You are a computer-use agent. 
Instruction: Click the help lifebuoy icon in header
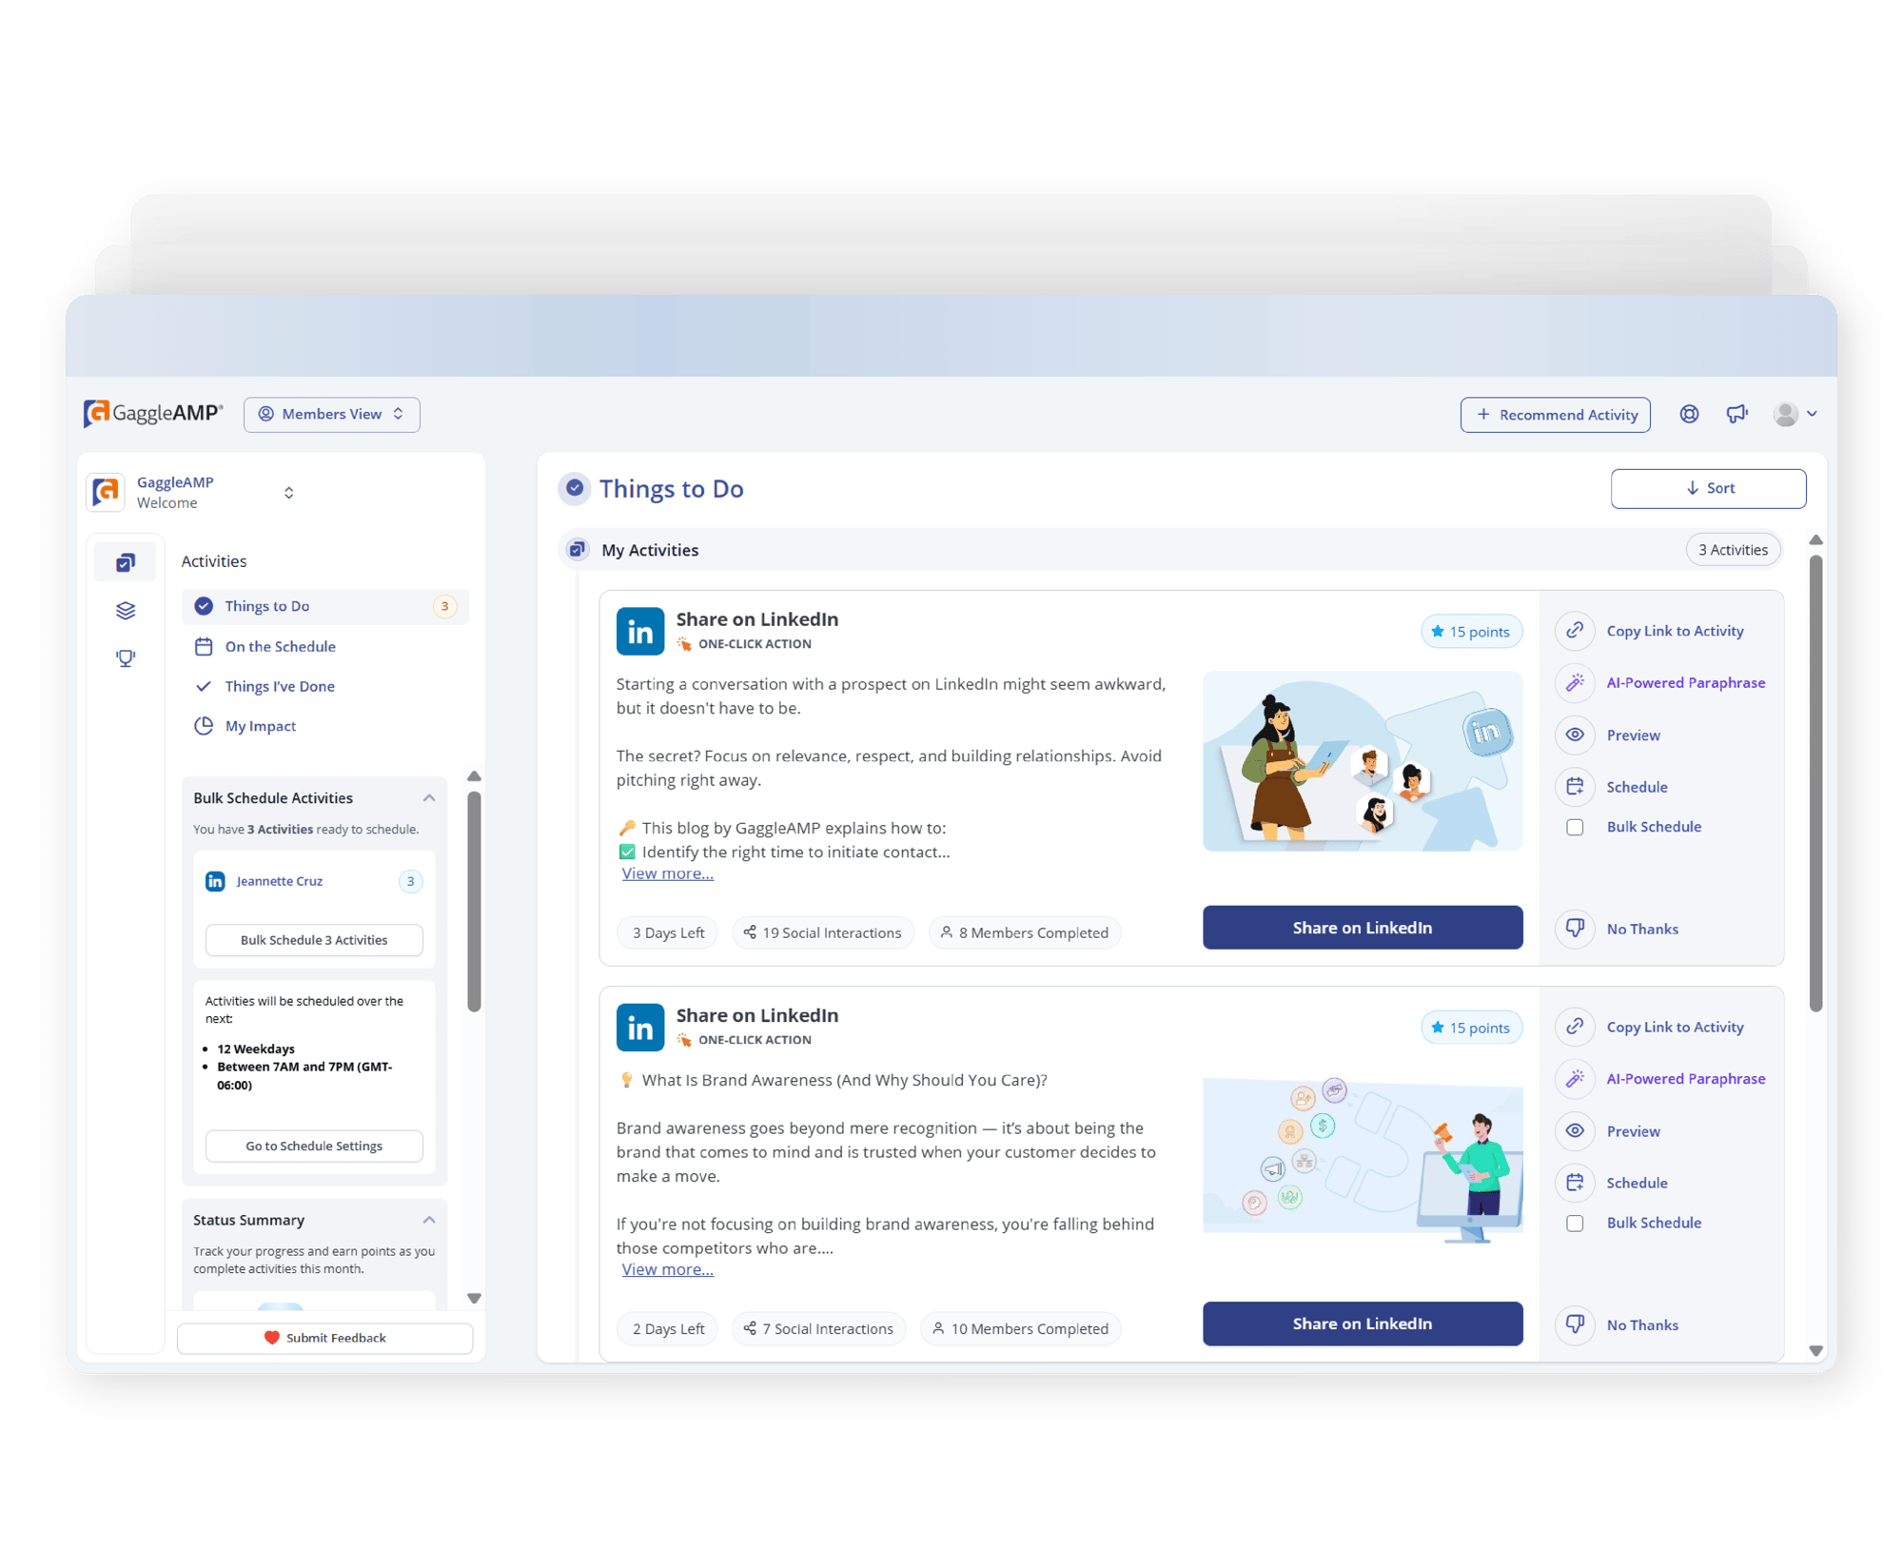coord(1689,414)
